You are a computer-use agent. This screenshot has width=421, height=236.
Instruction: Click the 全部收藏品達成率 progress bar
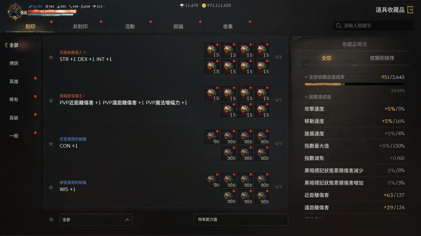click(x=354, y=84)
